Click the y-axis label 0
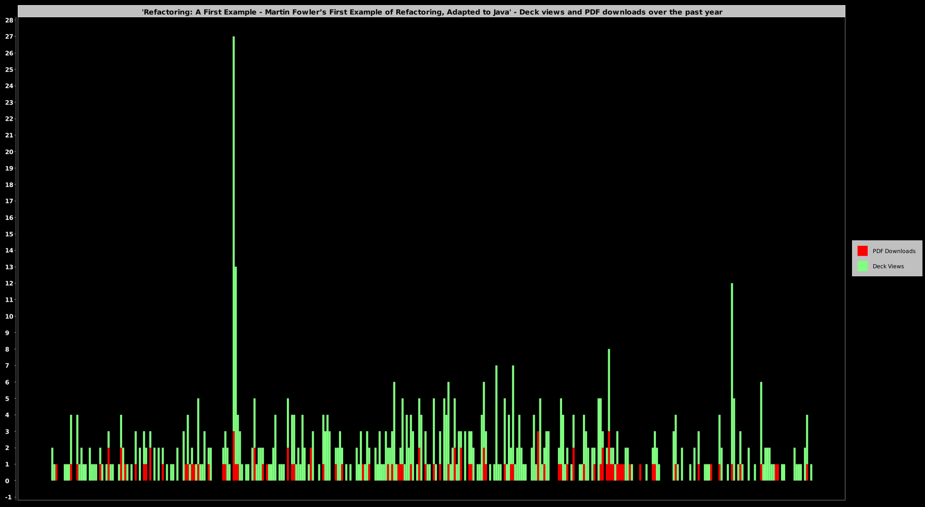Image resolution: width=925 pixels, height=507 pixels. pos(7,481)
